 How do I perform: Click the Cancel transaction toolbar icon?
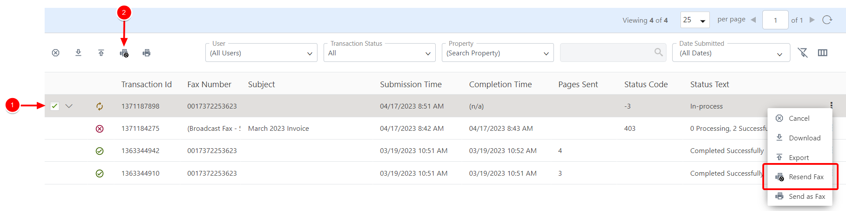[x=56, y=53]
